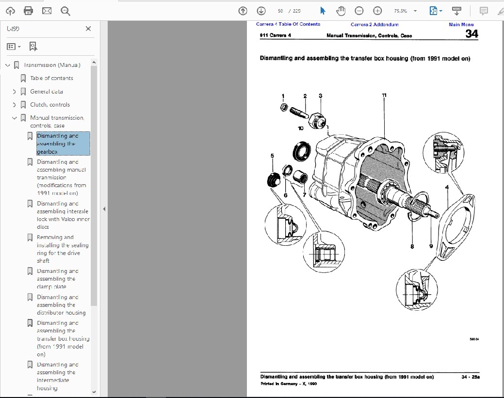504x398 pixels.
Task: Choose the selection arrow tool
Action: pyautogui.click(x=323, y=11)
